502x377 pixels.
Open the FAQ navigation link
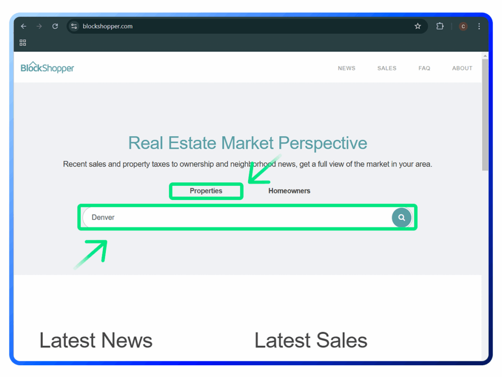click(x=424, y=68)
